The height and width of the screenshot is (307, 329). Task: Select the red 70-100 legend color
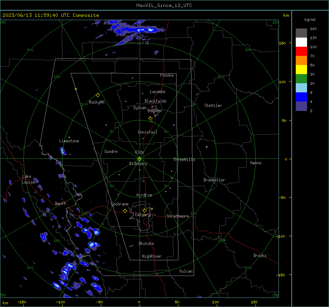pos(301,51)
